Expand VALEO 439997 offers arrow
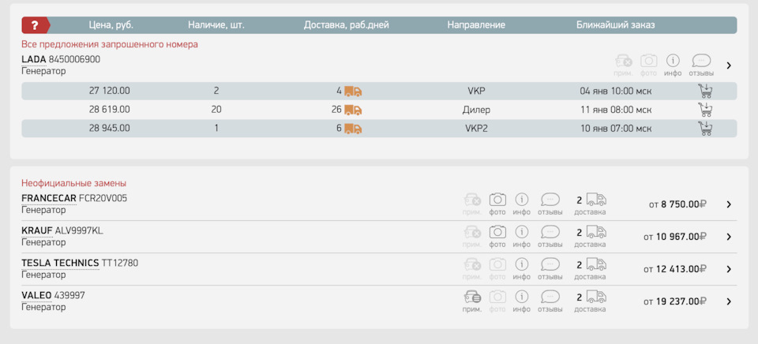 click(729, 301)
